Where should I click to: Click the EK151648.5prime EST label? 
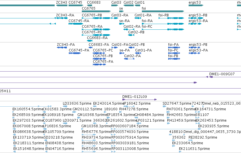click(x=29, y=149)
